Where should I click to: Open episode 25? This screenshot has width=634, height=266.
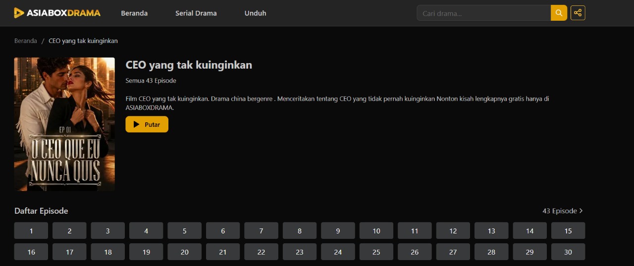(376, 252)
